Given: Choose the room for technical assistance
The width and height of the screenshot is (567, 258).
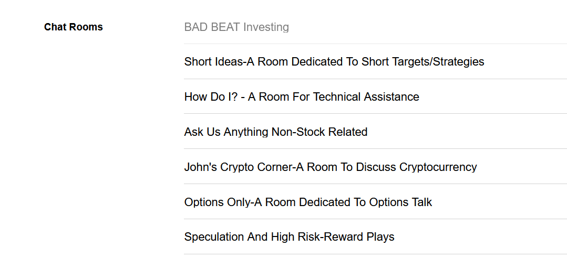Looking at the screenshot, I should point(302,96).
